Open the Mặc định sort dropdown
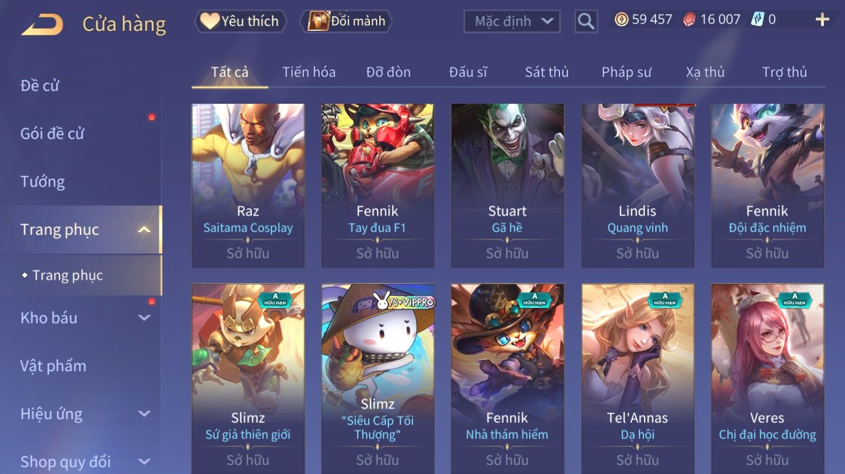Viewport: 845px width, 474px height. (512, 21)
